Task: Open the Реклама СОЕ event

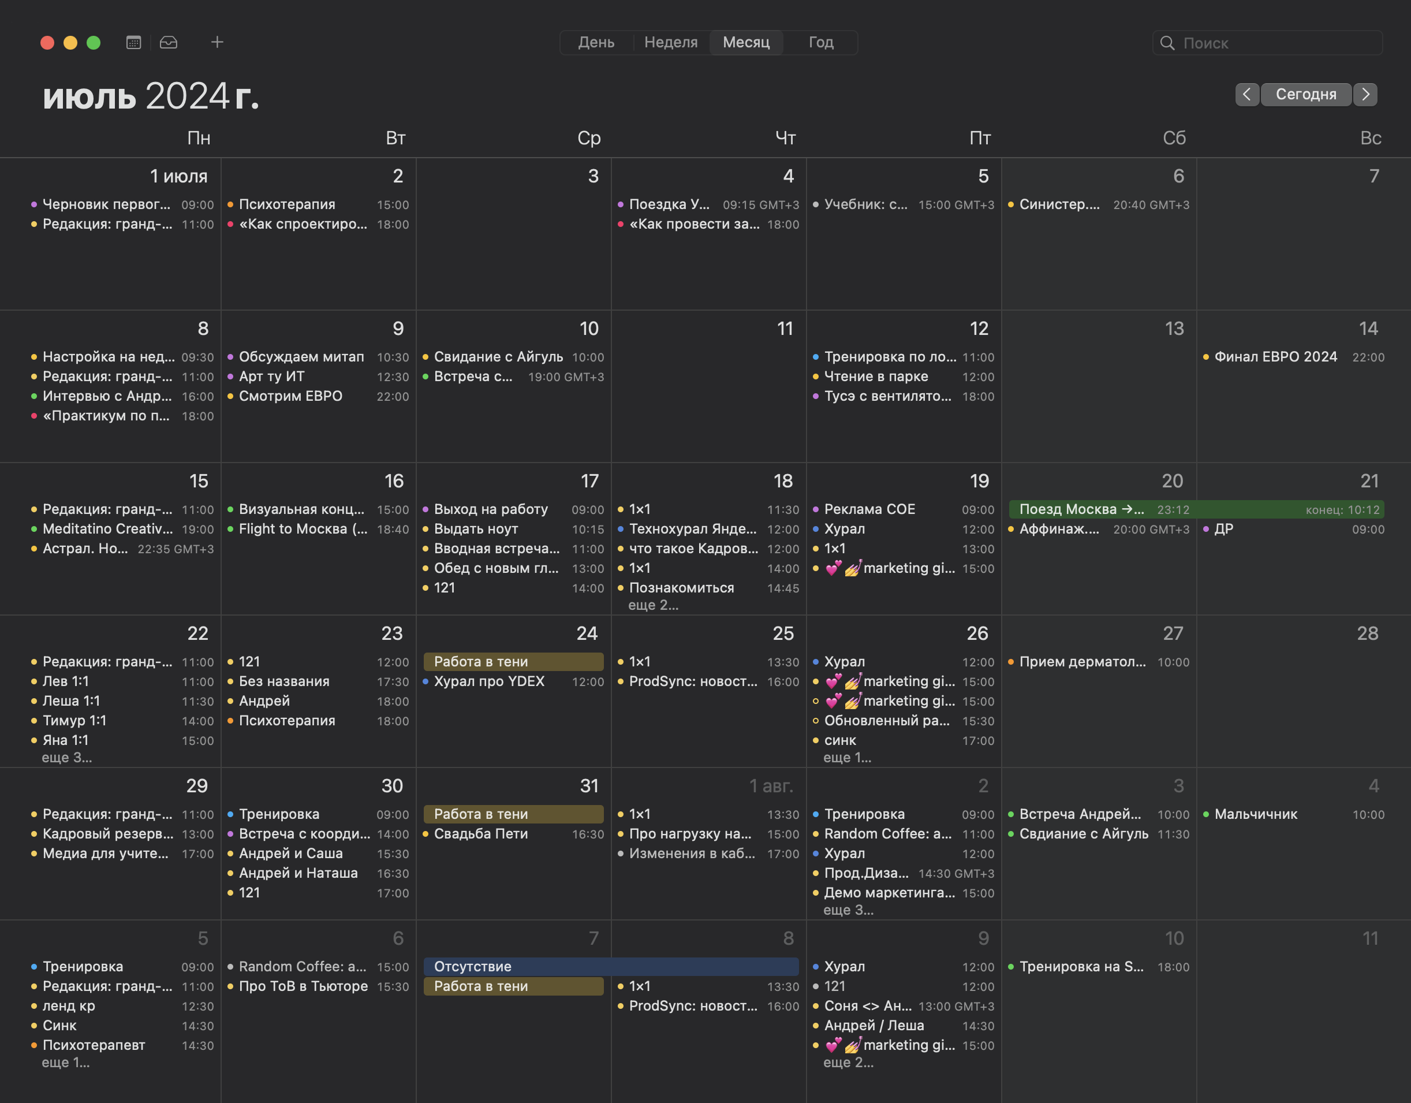Action: pyautogui.click(x=904, y=510)
